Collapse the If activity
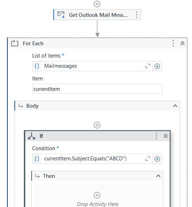Viewport: 192px width, 207px height. pyautogui.click(x=166, y=136)
